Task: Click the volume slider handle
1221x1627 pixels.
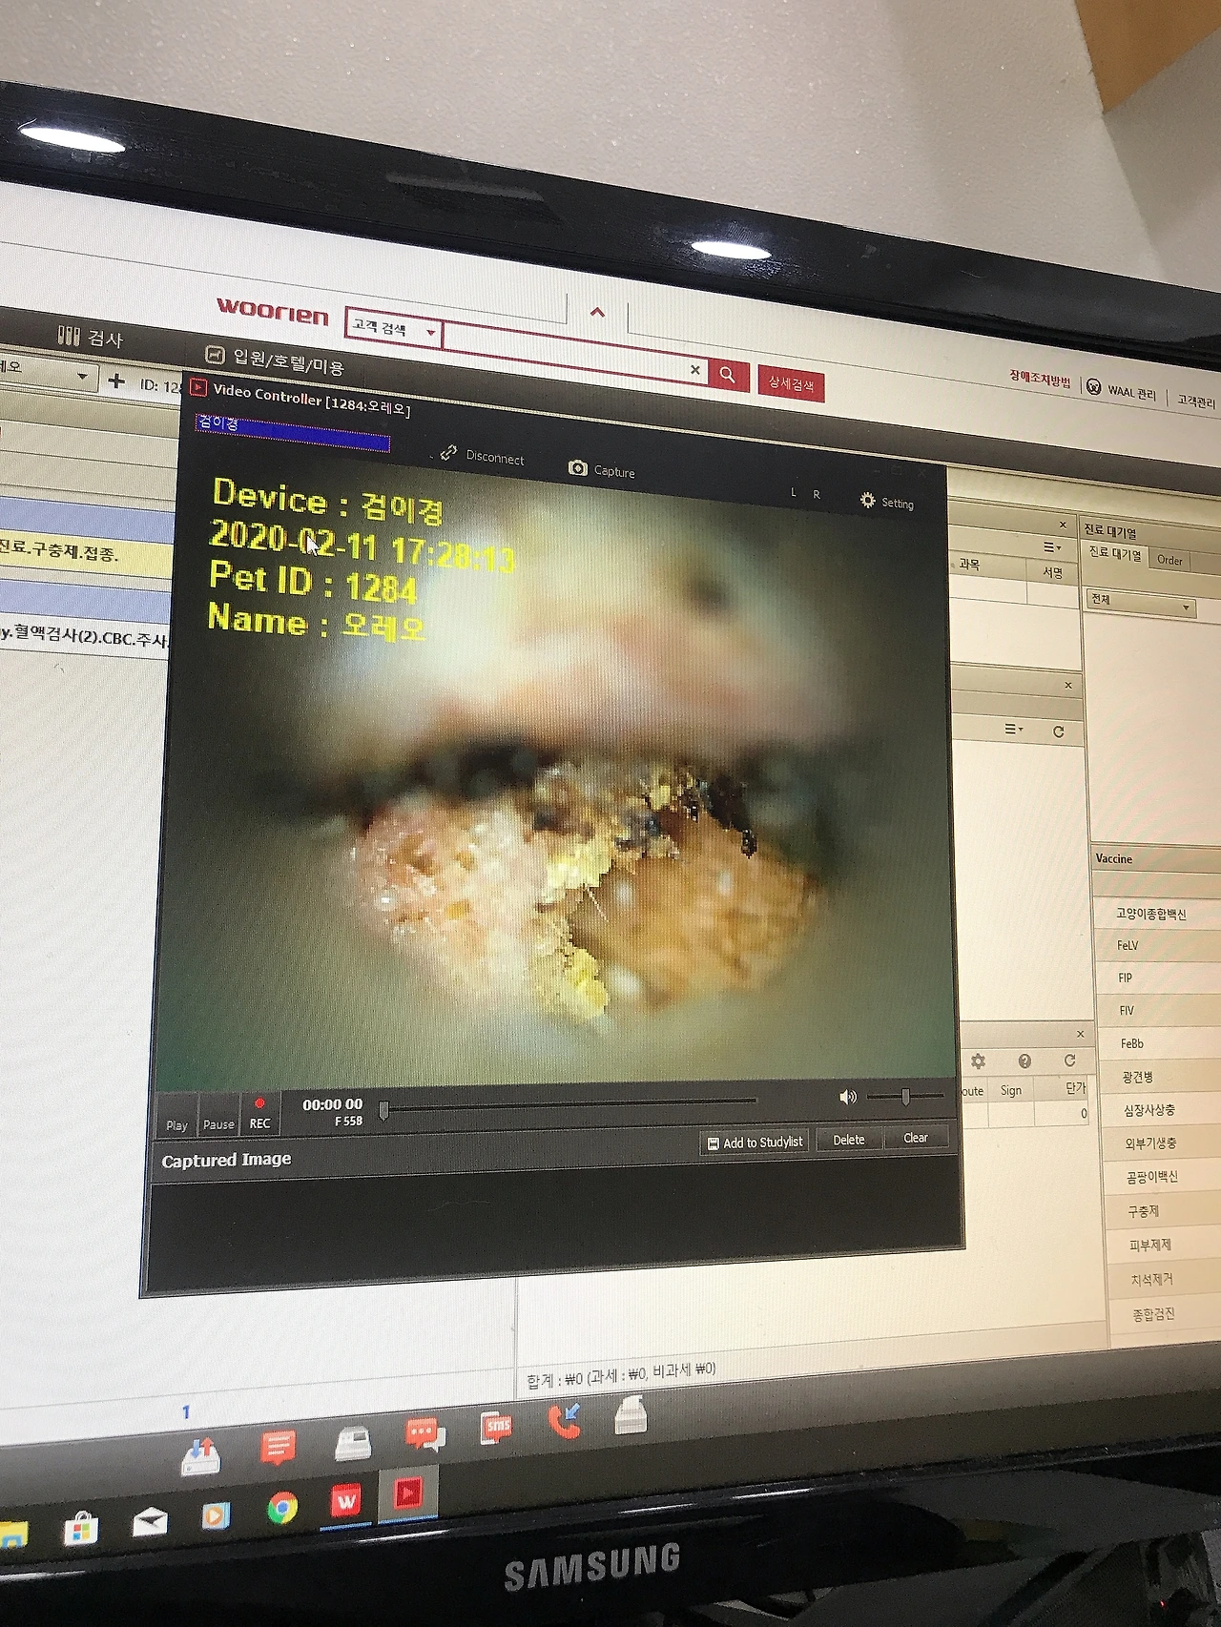Action: 905,1097
